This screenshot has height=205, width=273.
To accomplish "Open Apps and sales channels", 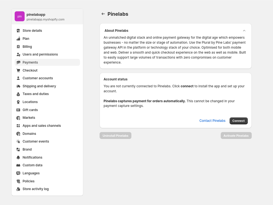I will (47, 126).
